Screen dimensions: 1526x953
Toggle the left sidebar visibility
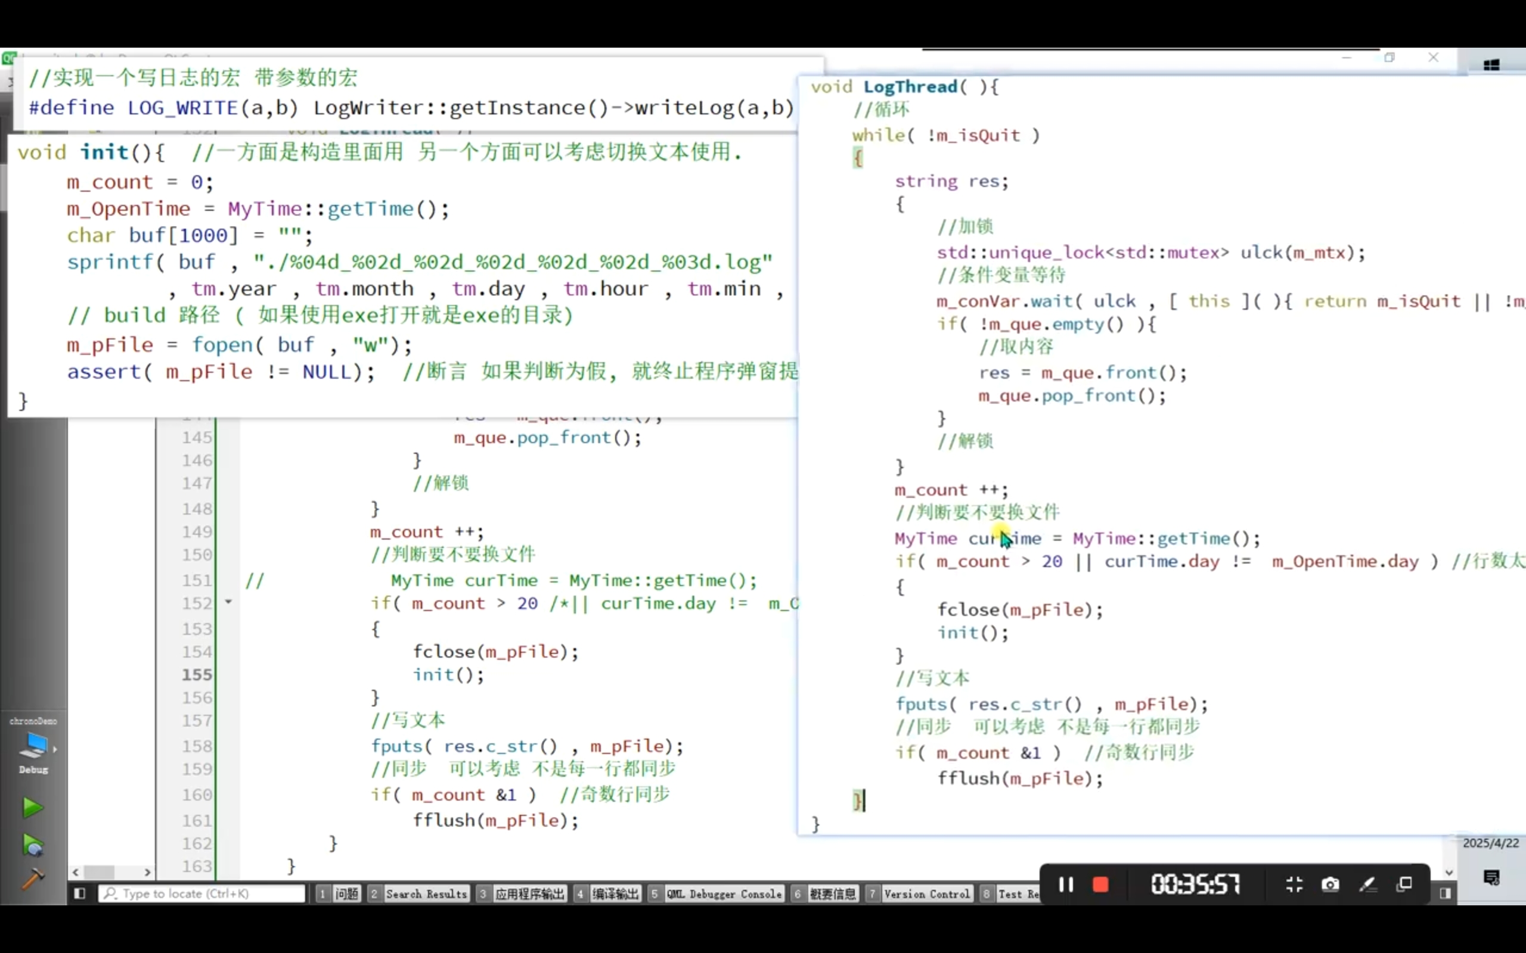(79, 893)
